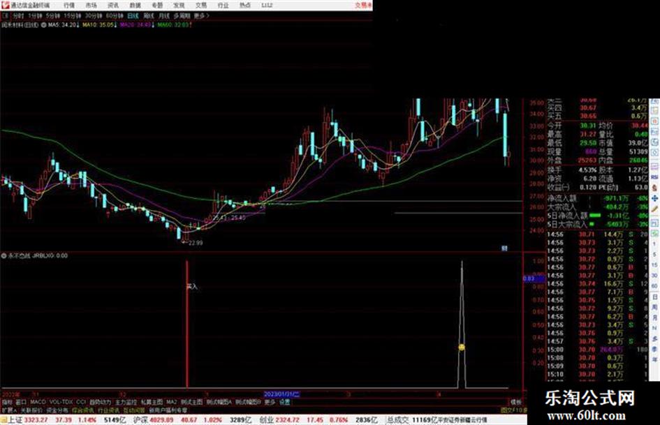The height and width of the screenshot is (425, 660).
Task: Select the 主力监控 indicator tab
Action: click(126, 402)
